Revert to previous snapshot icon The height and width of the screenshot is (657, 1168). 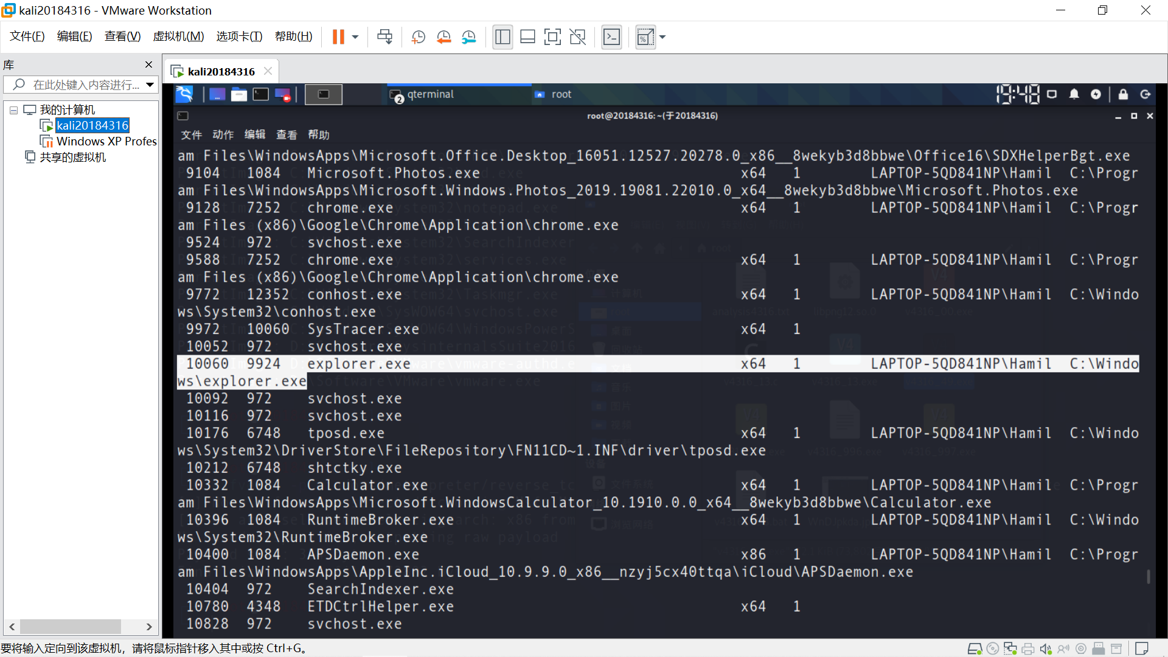coord(443,37)
